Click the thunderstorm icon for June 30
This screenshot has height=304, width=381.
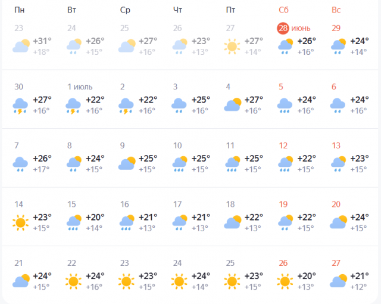pyautogui.click(x=20, y=106)
